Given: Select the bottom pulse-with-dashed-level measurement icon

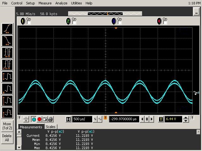Looking at the screenshot, I should [7, 113].
